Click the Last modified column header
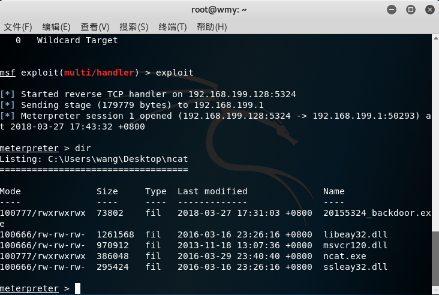 [212, 191]
